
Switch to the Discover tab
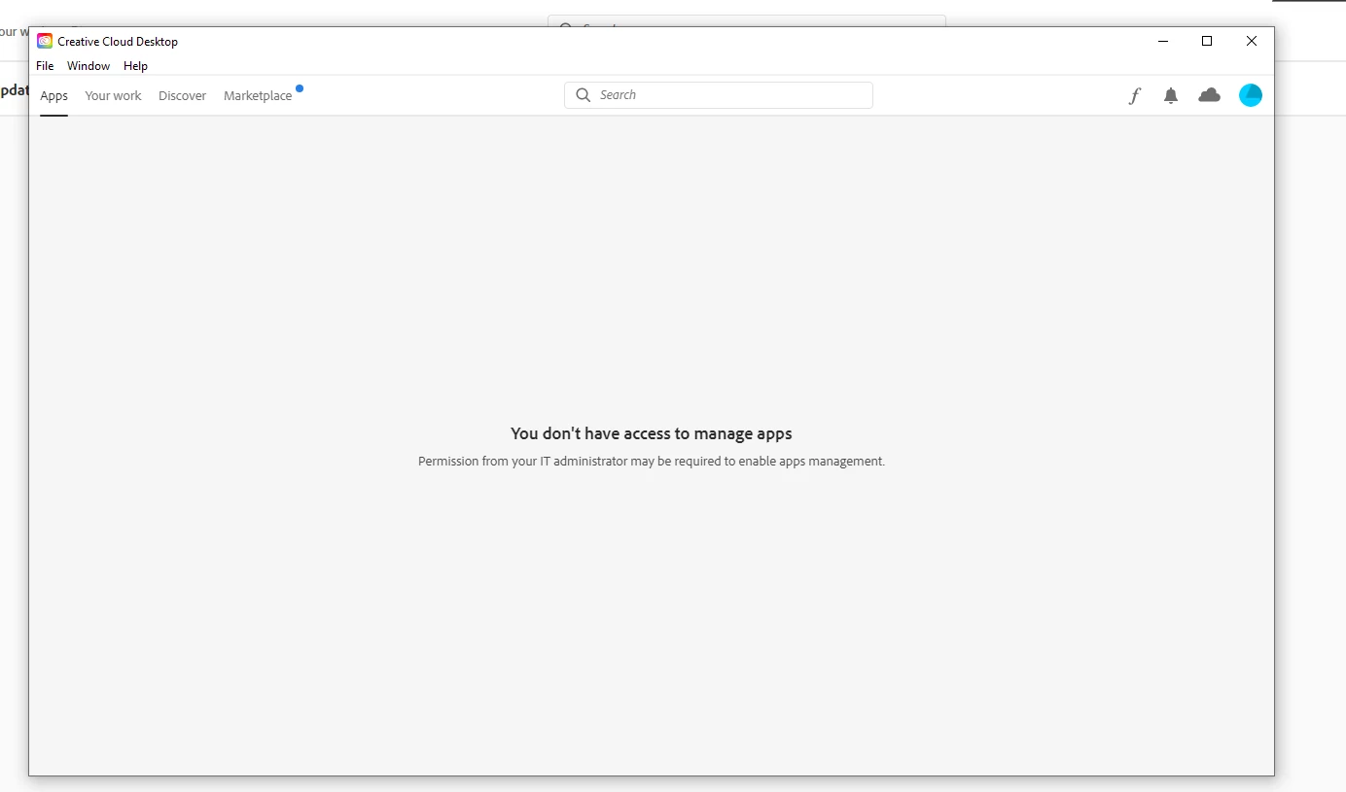pyautogui.click(x=183, y=95)
